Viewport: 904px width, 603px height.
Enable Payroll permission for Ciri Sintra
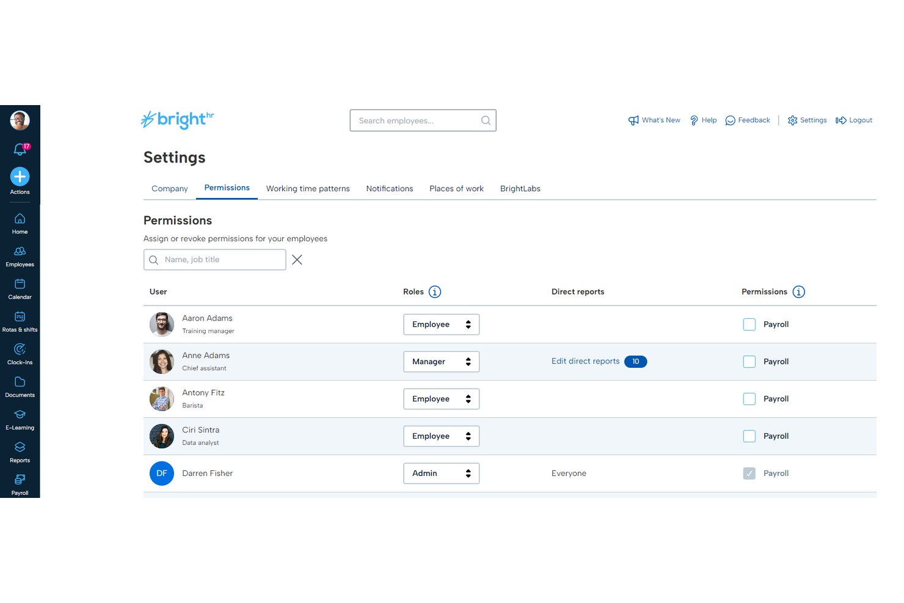[749, 436]
